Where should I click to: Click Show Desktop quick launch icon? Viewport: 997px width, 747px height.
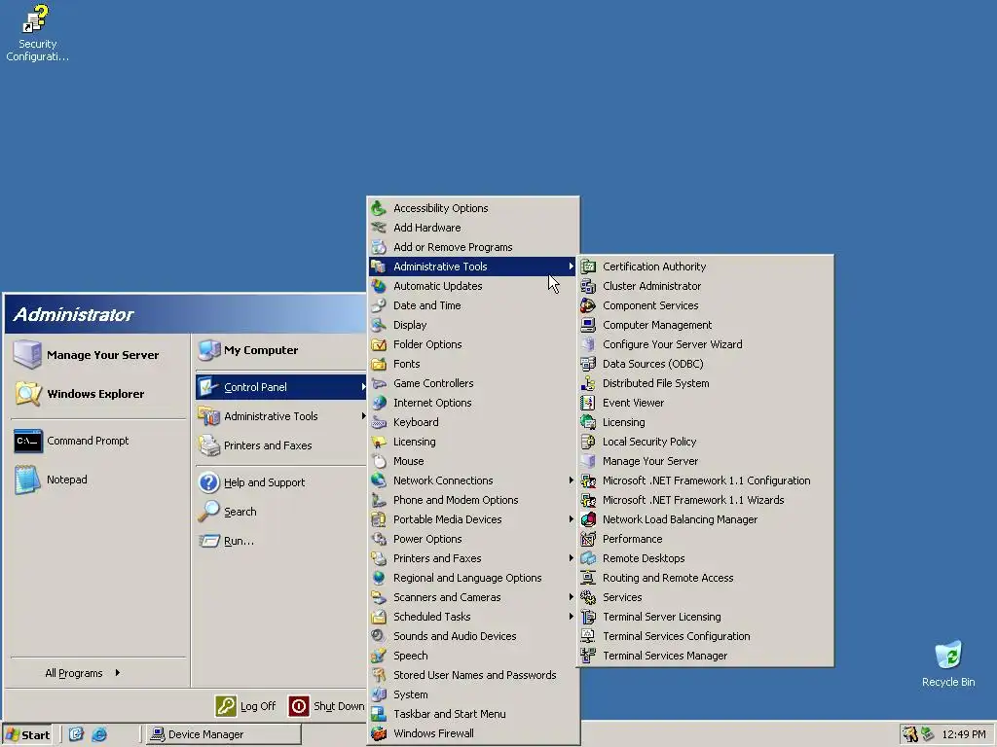tap(76, 734)
